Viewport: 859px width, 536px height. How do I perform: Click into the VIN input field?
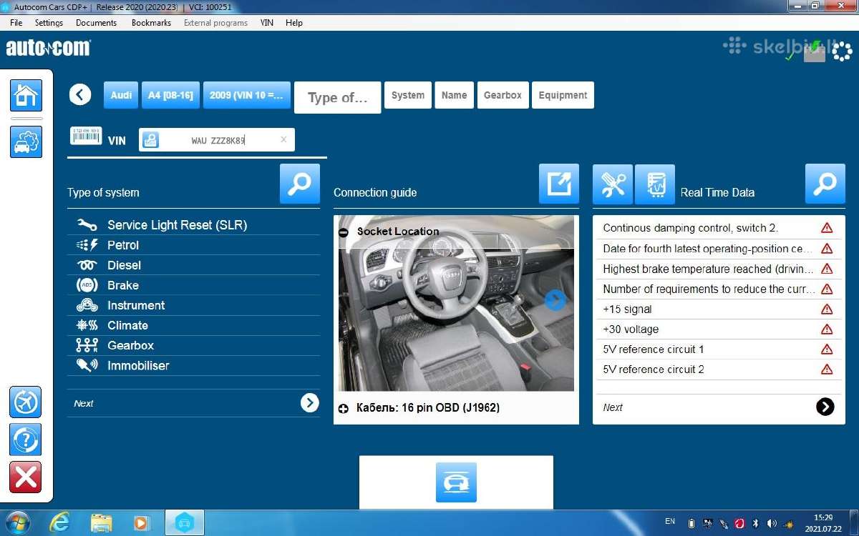[218, 140]
